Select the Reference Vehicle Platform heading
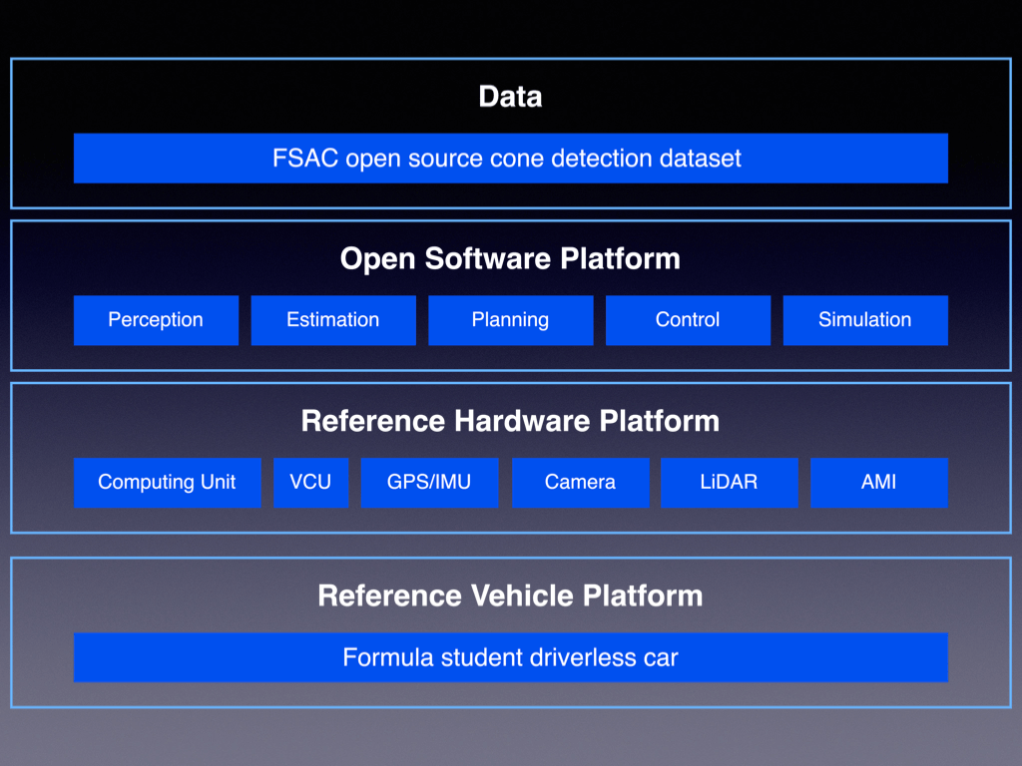 click(x=510, y=596)
